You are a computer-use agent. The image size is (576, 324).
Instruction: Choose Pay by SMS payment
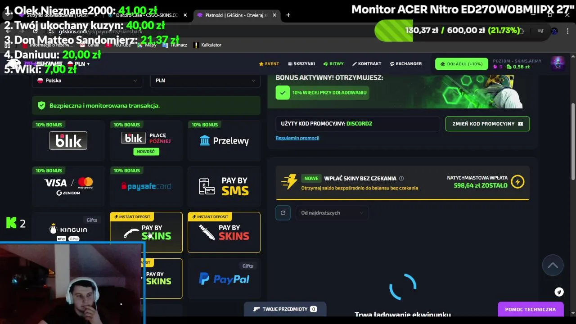point(224,186)
